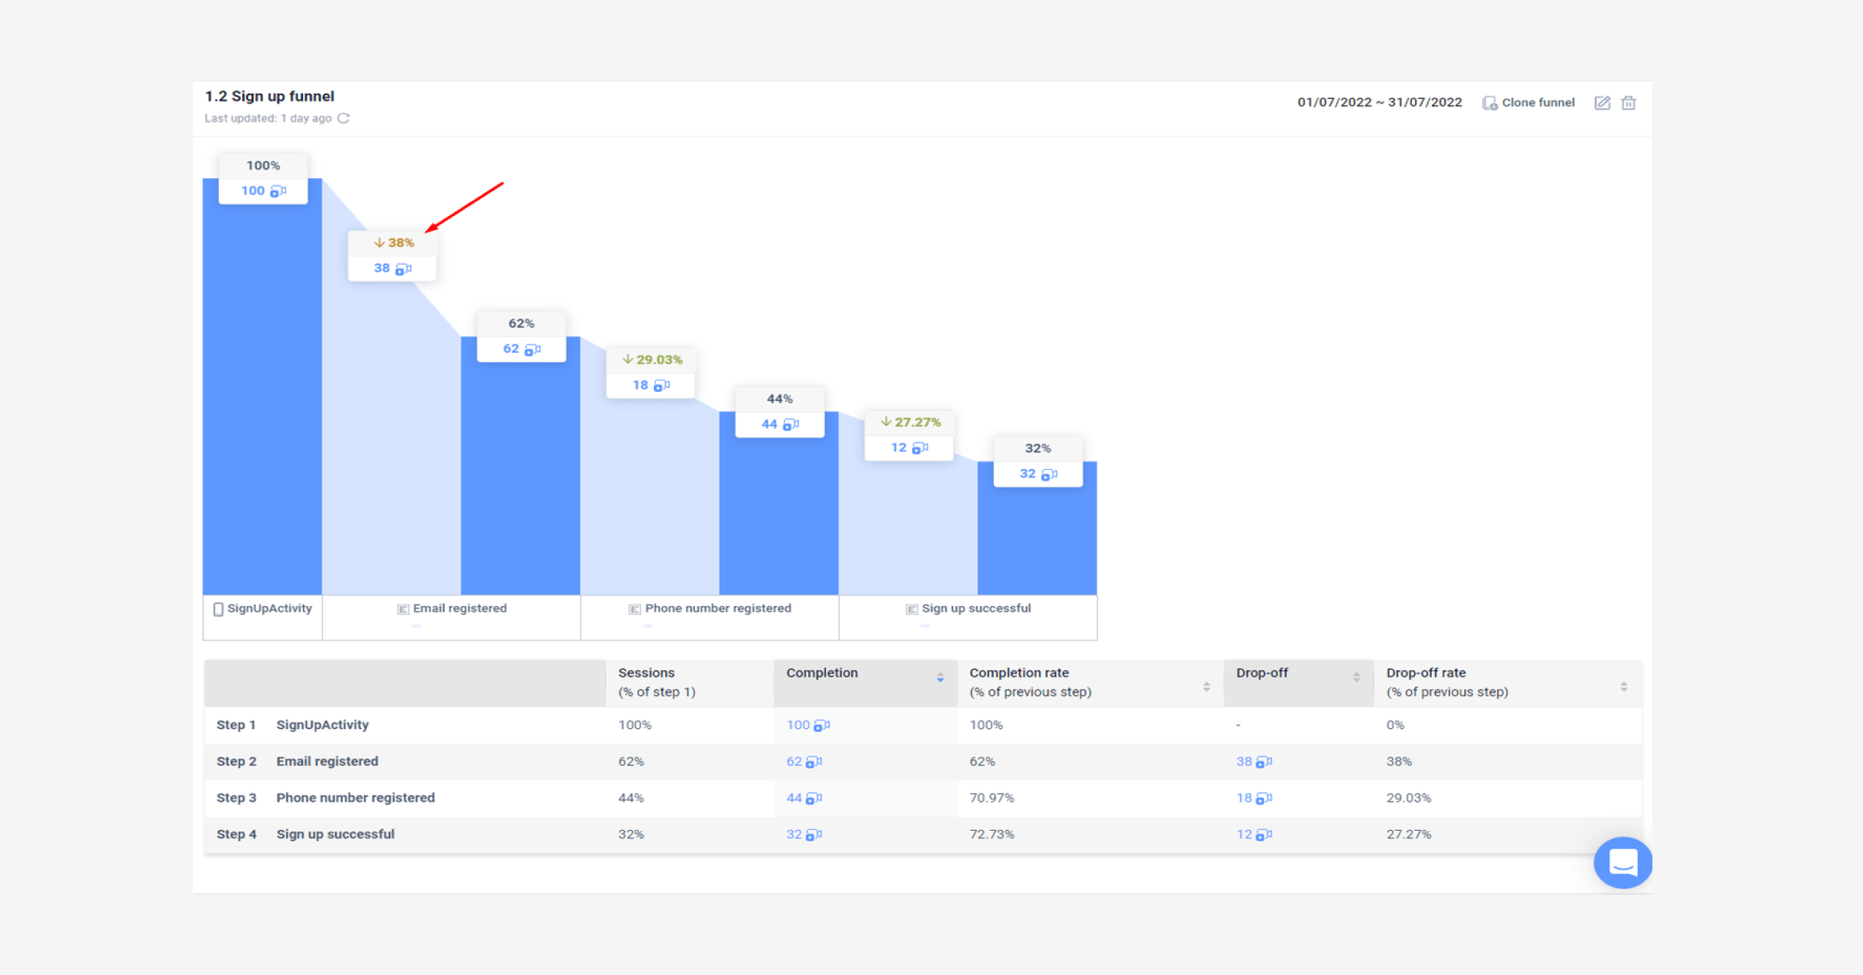Click the delete funnel trash icon
The image size is (1863, 975).
click(1628, 103)
